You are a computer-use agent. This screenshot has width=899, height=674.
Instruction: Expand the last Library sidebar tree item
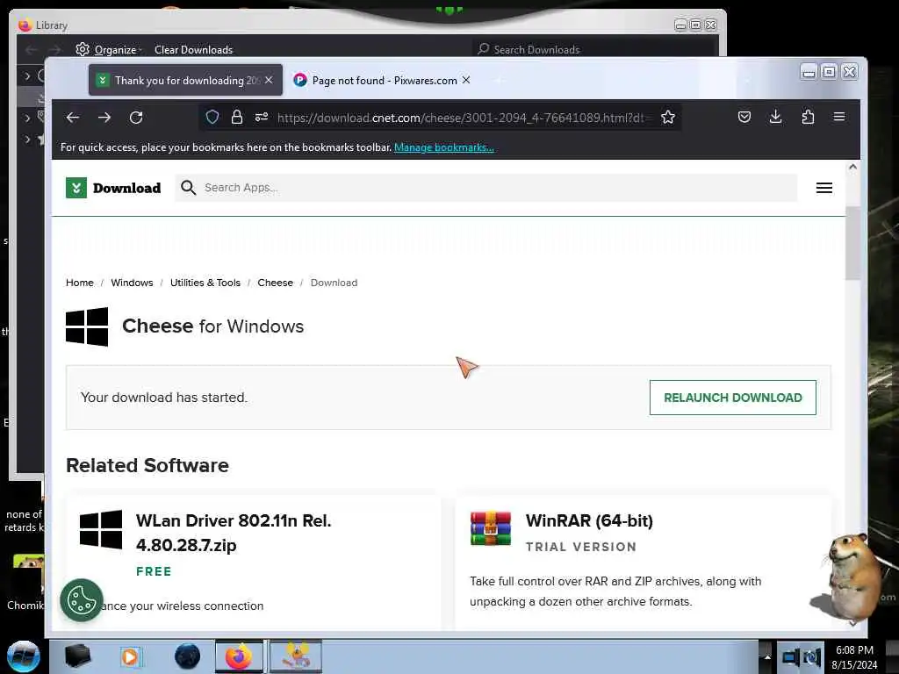pyautogui.click(x=27, y=140)
